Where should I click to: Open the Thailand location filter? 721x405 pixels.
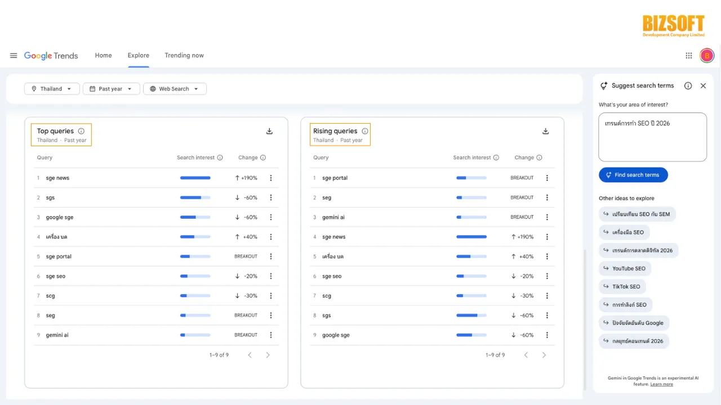[51, 88]
